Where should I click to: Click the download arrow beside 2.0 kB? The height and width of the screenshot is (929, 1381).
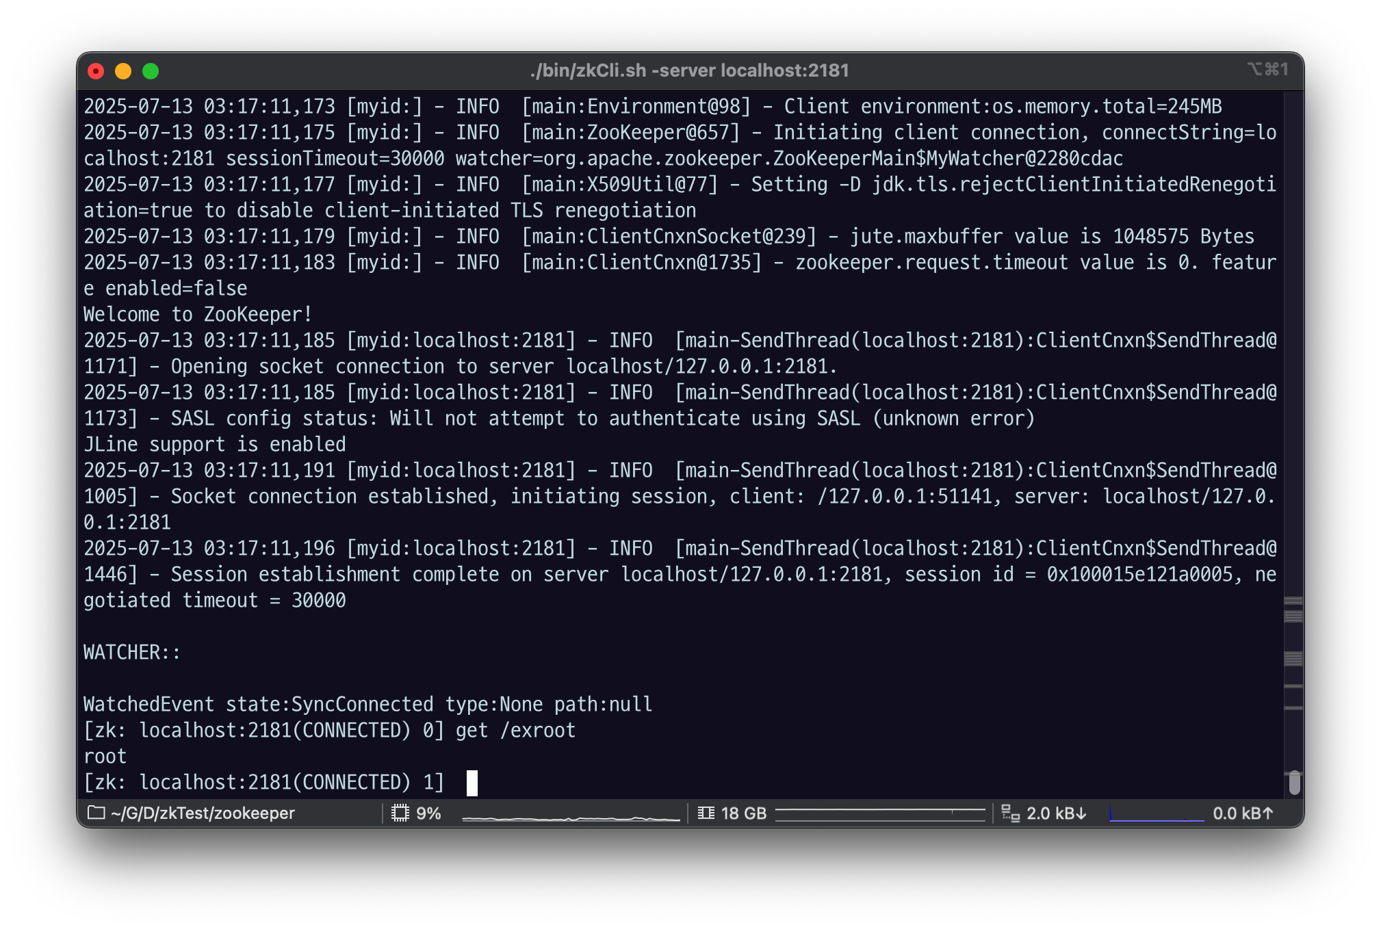[x=1081, y=813]
